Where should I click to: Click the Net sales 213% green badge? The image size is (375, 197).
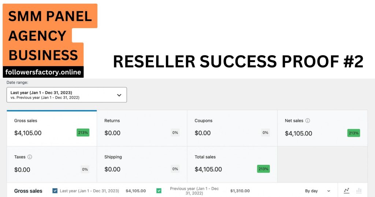(353, 133)
